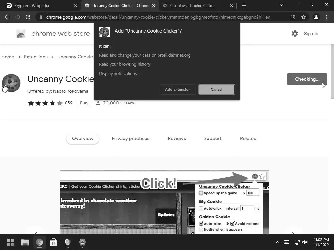334x250 pixels.
Task: Click the star rating display
Action: point(45,103)
